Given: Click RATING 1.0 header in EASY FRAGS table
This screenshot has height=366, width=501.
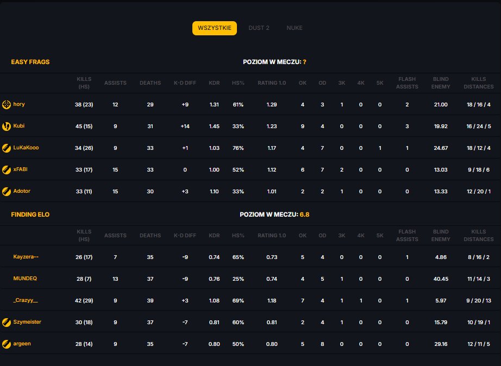Looking at the screenshot, I should tap(272, 83).
